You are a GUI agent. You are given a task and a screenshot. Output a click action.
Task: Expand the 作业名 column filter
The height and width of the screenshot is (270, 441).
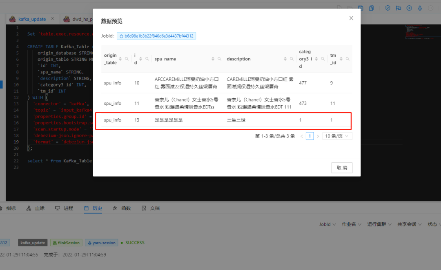(x=351, y=224)
